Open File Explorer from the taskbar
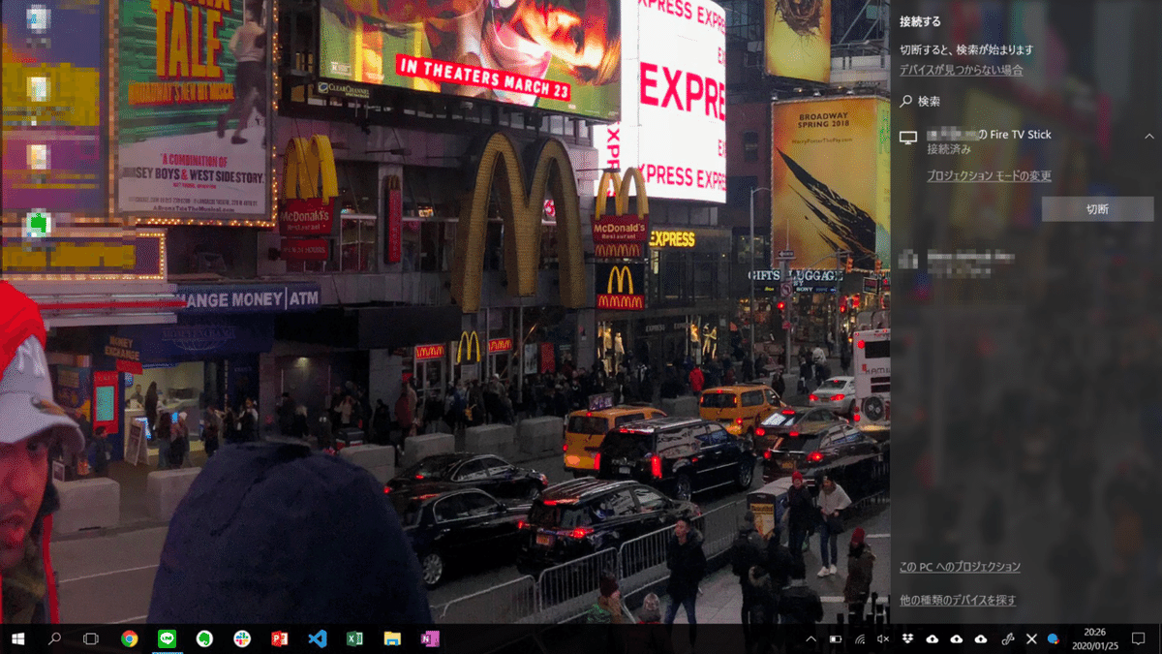Image resolution: width=1162 pixels, height=654 pixels. (x=392, y=638)
